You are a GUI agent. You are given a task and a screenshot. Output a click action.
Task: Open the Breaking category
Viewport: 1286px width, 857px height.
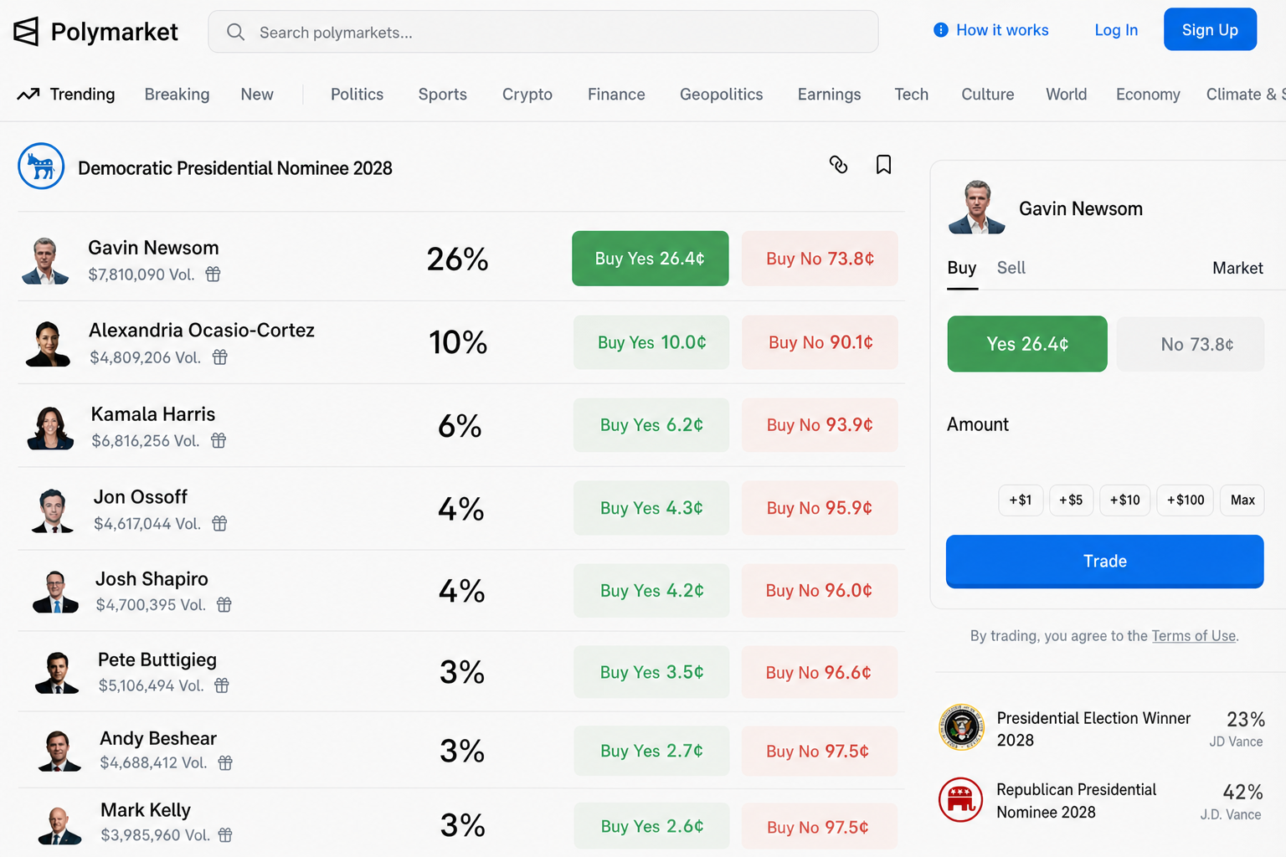point(177,95)
